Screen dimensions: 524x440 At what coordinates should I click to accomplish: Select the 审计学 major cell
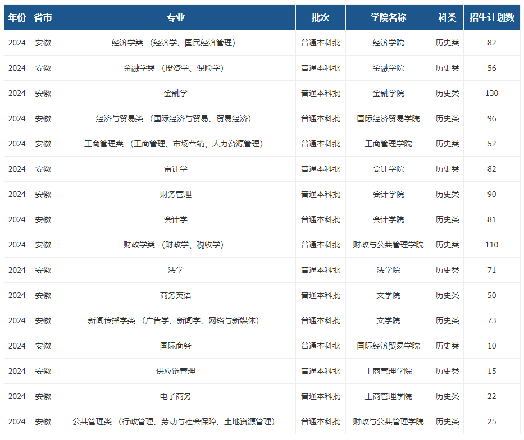click(176, 169)
